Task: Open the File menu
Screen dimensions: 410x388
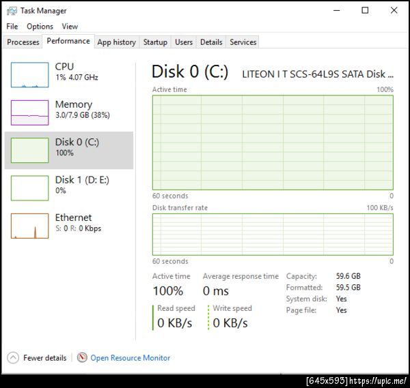Action: 12,27
